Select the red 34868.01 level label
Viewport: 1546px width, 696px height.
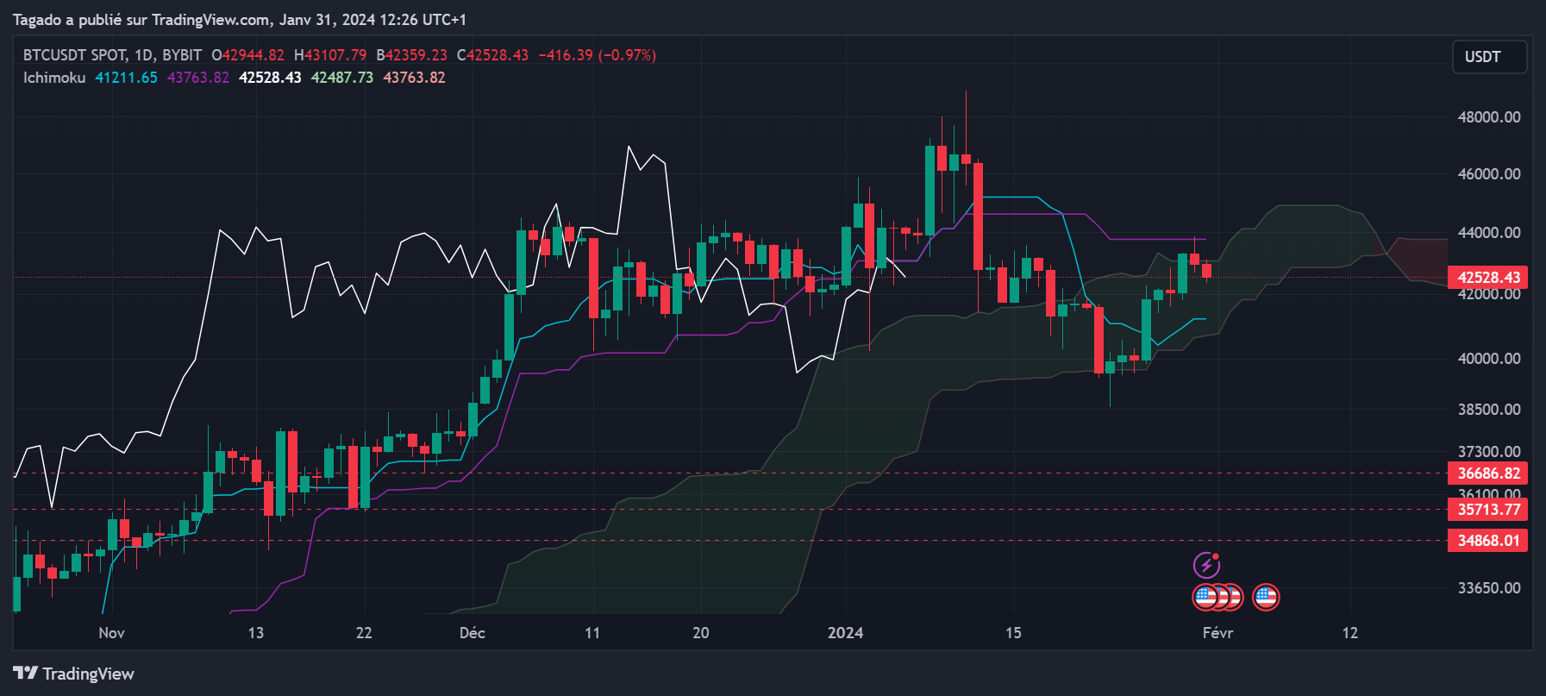click(1488, 540)
